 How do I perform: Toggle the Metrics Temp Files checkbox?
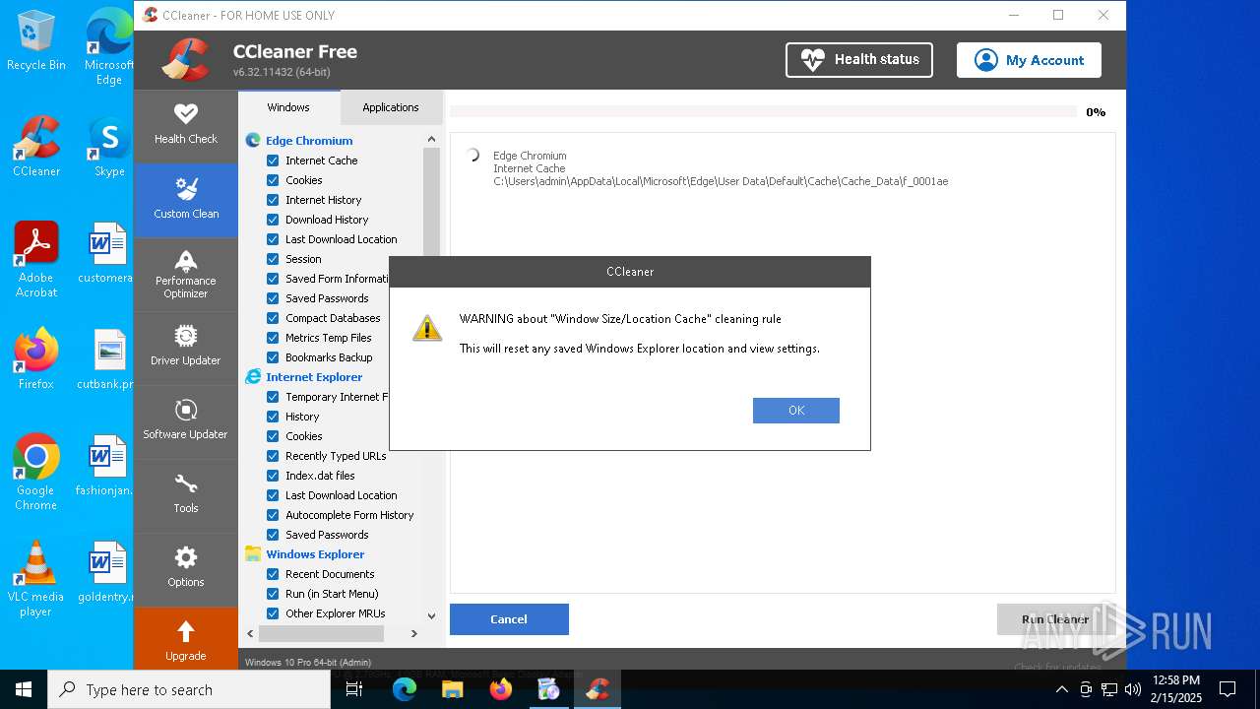pos(273,338)
